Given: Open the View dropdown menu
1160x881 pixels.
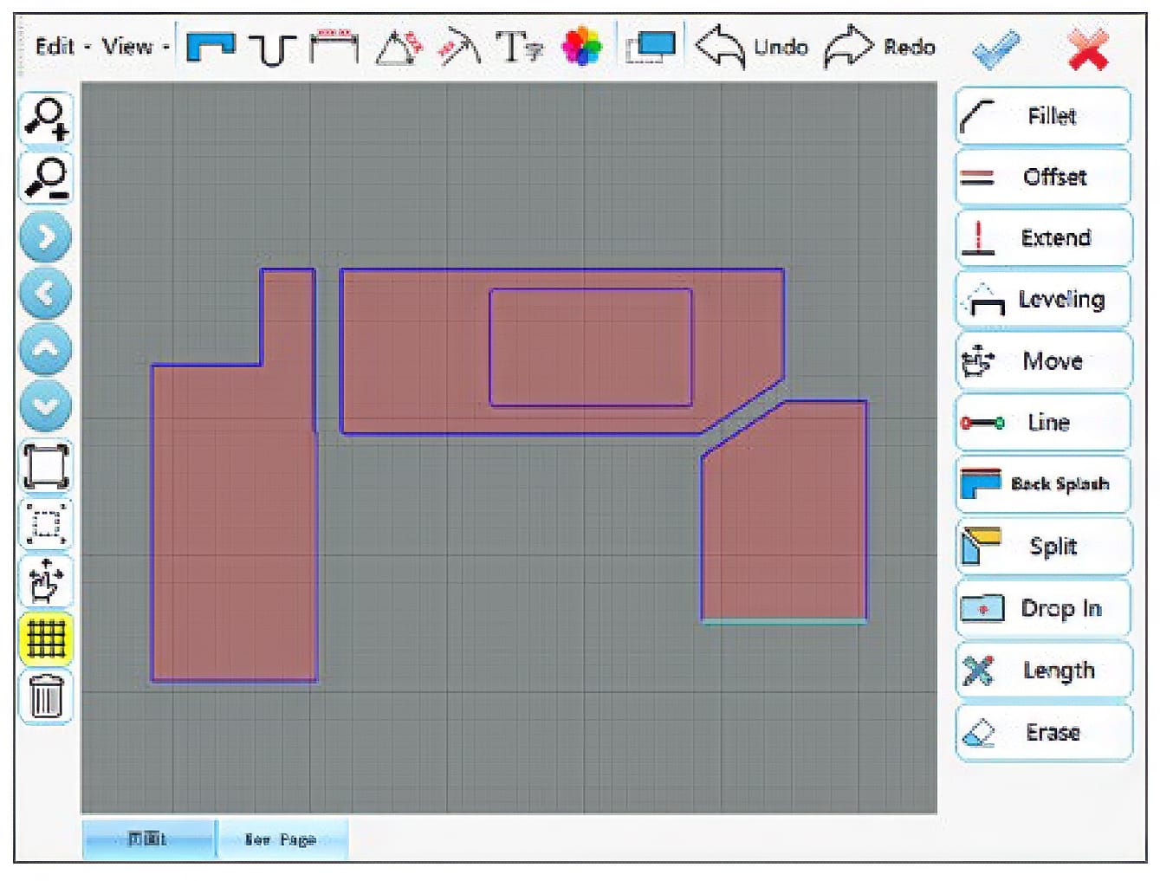Looking at the screenshot, I should point(133,47).
